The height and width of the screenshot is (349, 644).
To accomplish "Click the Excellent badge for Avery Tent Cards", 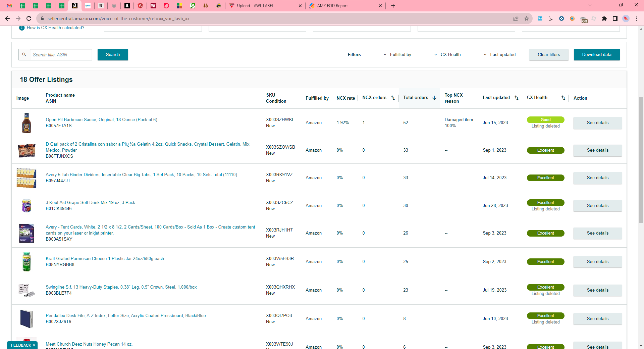I will (545, 233).
